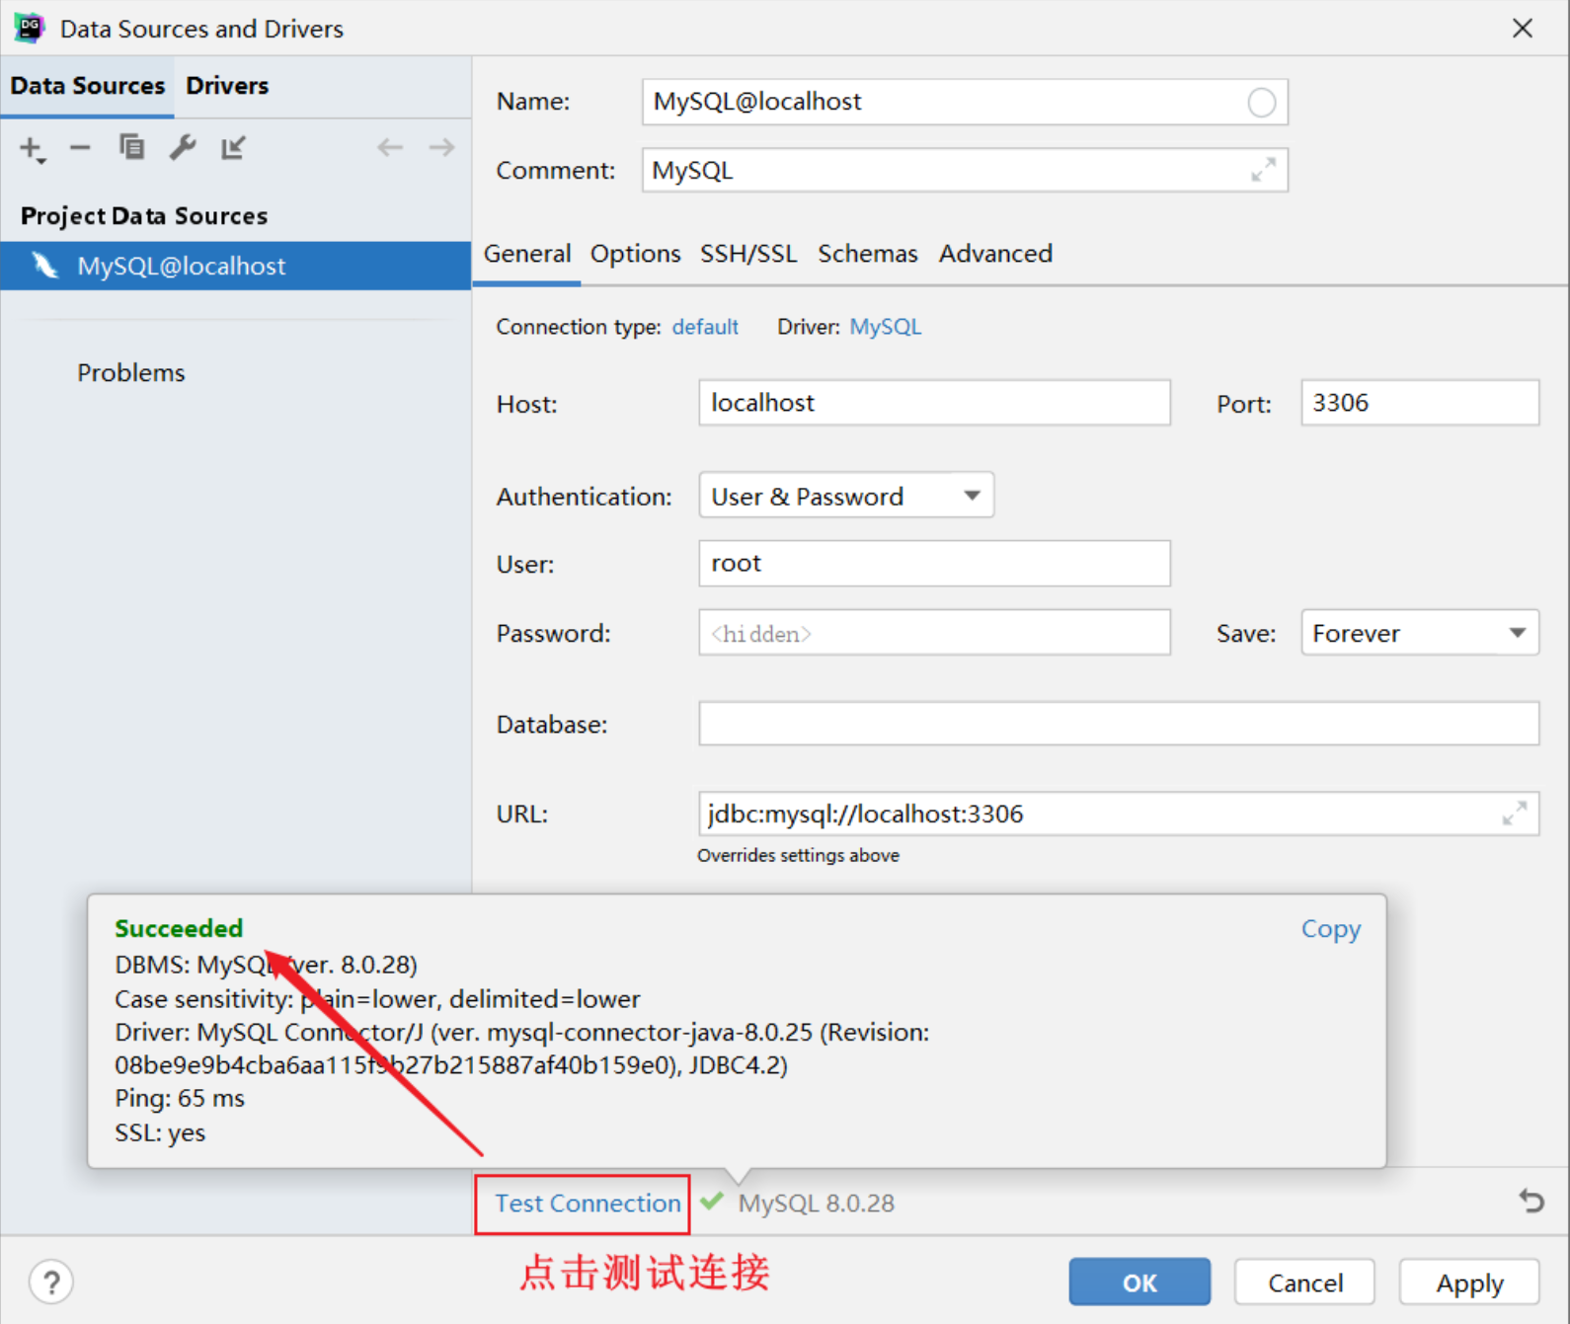Click the Comment input field
This screenshot has height=1324, width=1570.
click(x=965, y=170)
